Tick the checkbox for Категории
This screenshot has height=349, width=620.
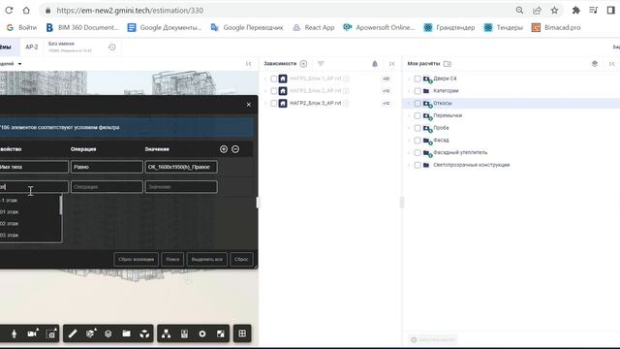click(418, 91)
